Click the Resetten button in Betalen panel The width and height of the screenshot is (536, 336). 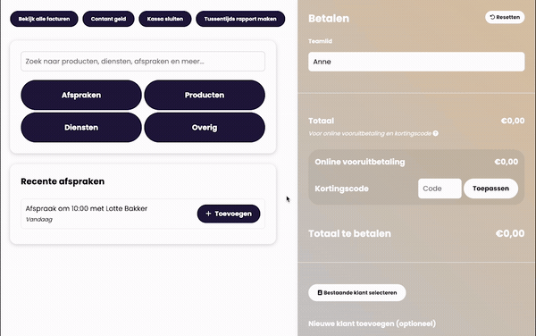[505, 17]
